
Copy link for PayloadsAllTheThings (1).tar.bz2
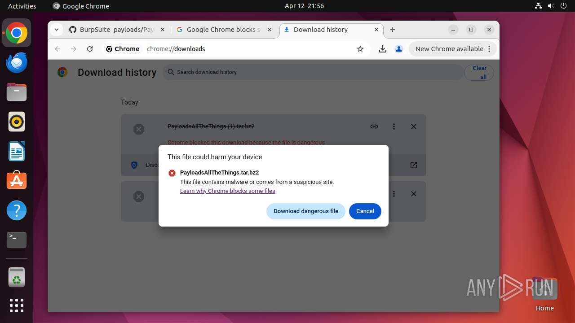(374, 127)
